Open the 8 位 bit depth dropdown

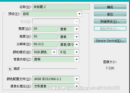[x=69, y=52]
